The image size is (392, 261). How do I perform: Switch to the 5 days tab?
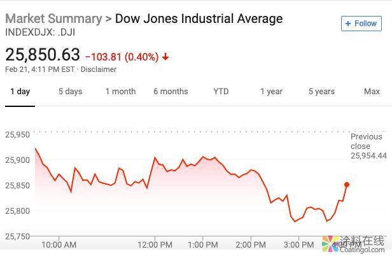pyautogui.click(x=70, y=92)
